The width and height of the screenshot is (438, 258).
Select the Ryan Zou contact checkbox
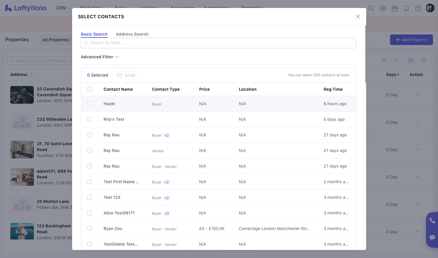[89, 229]
